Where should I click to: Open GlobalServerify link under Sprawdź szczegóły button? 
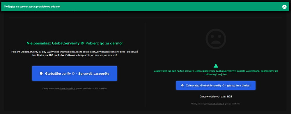[68, 88]
